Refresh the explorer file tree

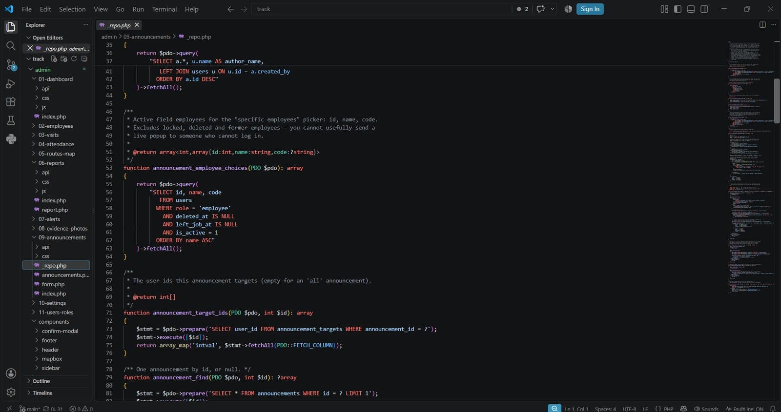[74, 59]
